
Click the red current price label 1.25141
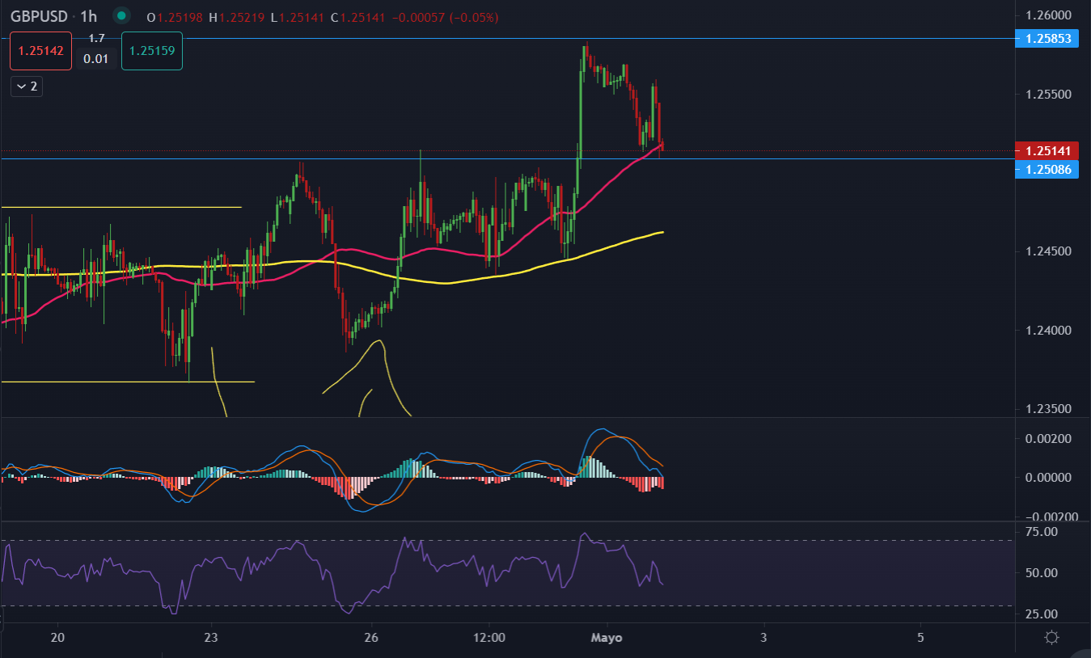(1047, 151)
